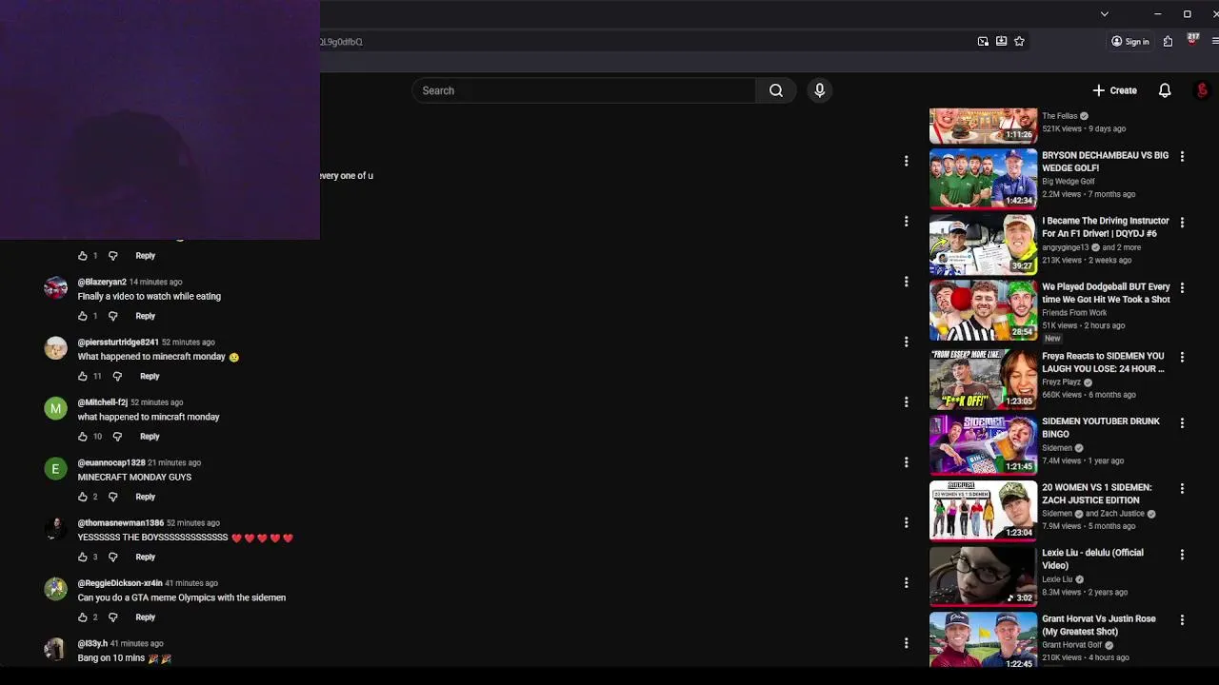Open @l33y.h's channel name link

92,643
